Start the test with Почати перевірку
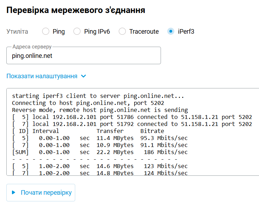Screen dimensions: 259x207 41,193
